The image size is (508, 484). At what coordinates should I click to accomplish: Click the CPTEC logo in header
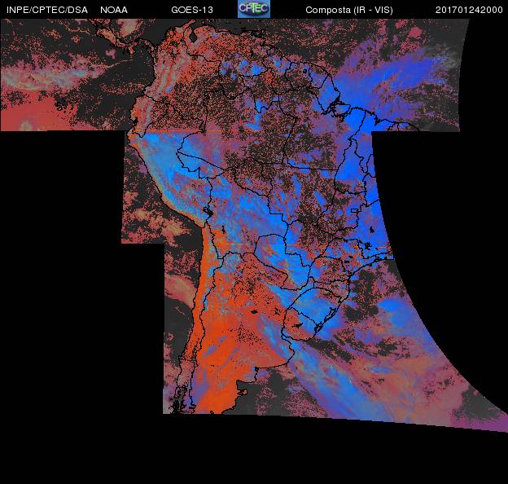[254, 9]
